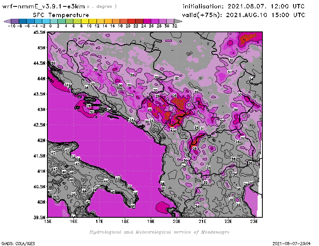Click the 19E longitude label
319x246 pixels.
151,221
